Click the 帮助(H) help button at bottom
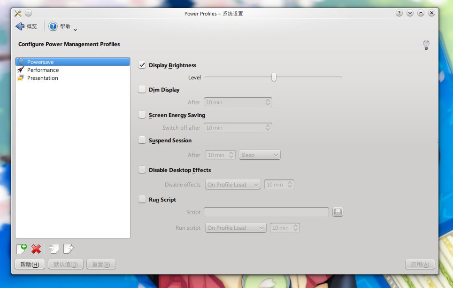453x288 pixels. (30, 264)
